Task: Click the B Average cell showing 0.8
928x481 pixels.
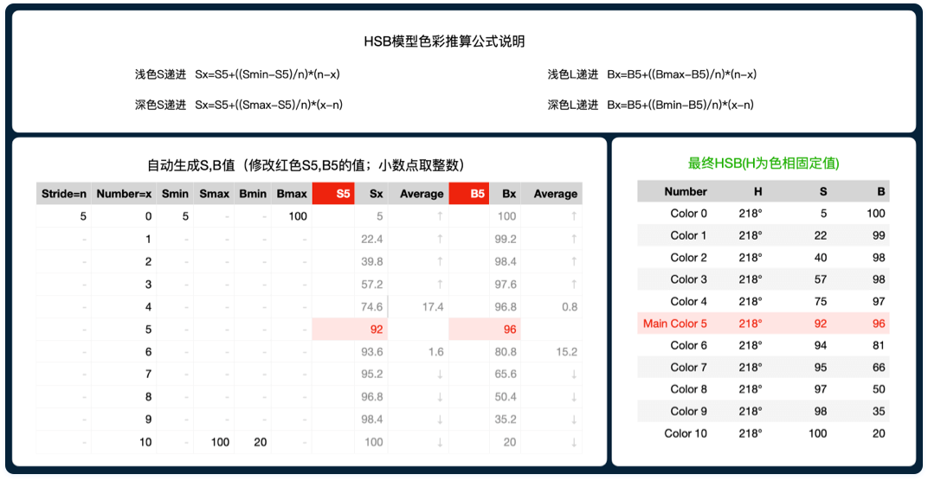Action: click(x=551, y=307)
